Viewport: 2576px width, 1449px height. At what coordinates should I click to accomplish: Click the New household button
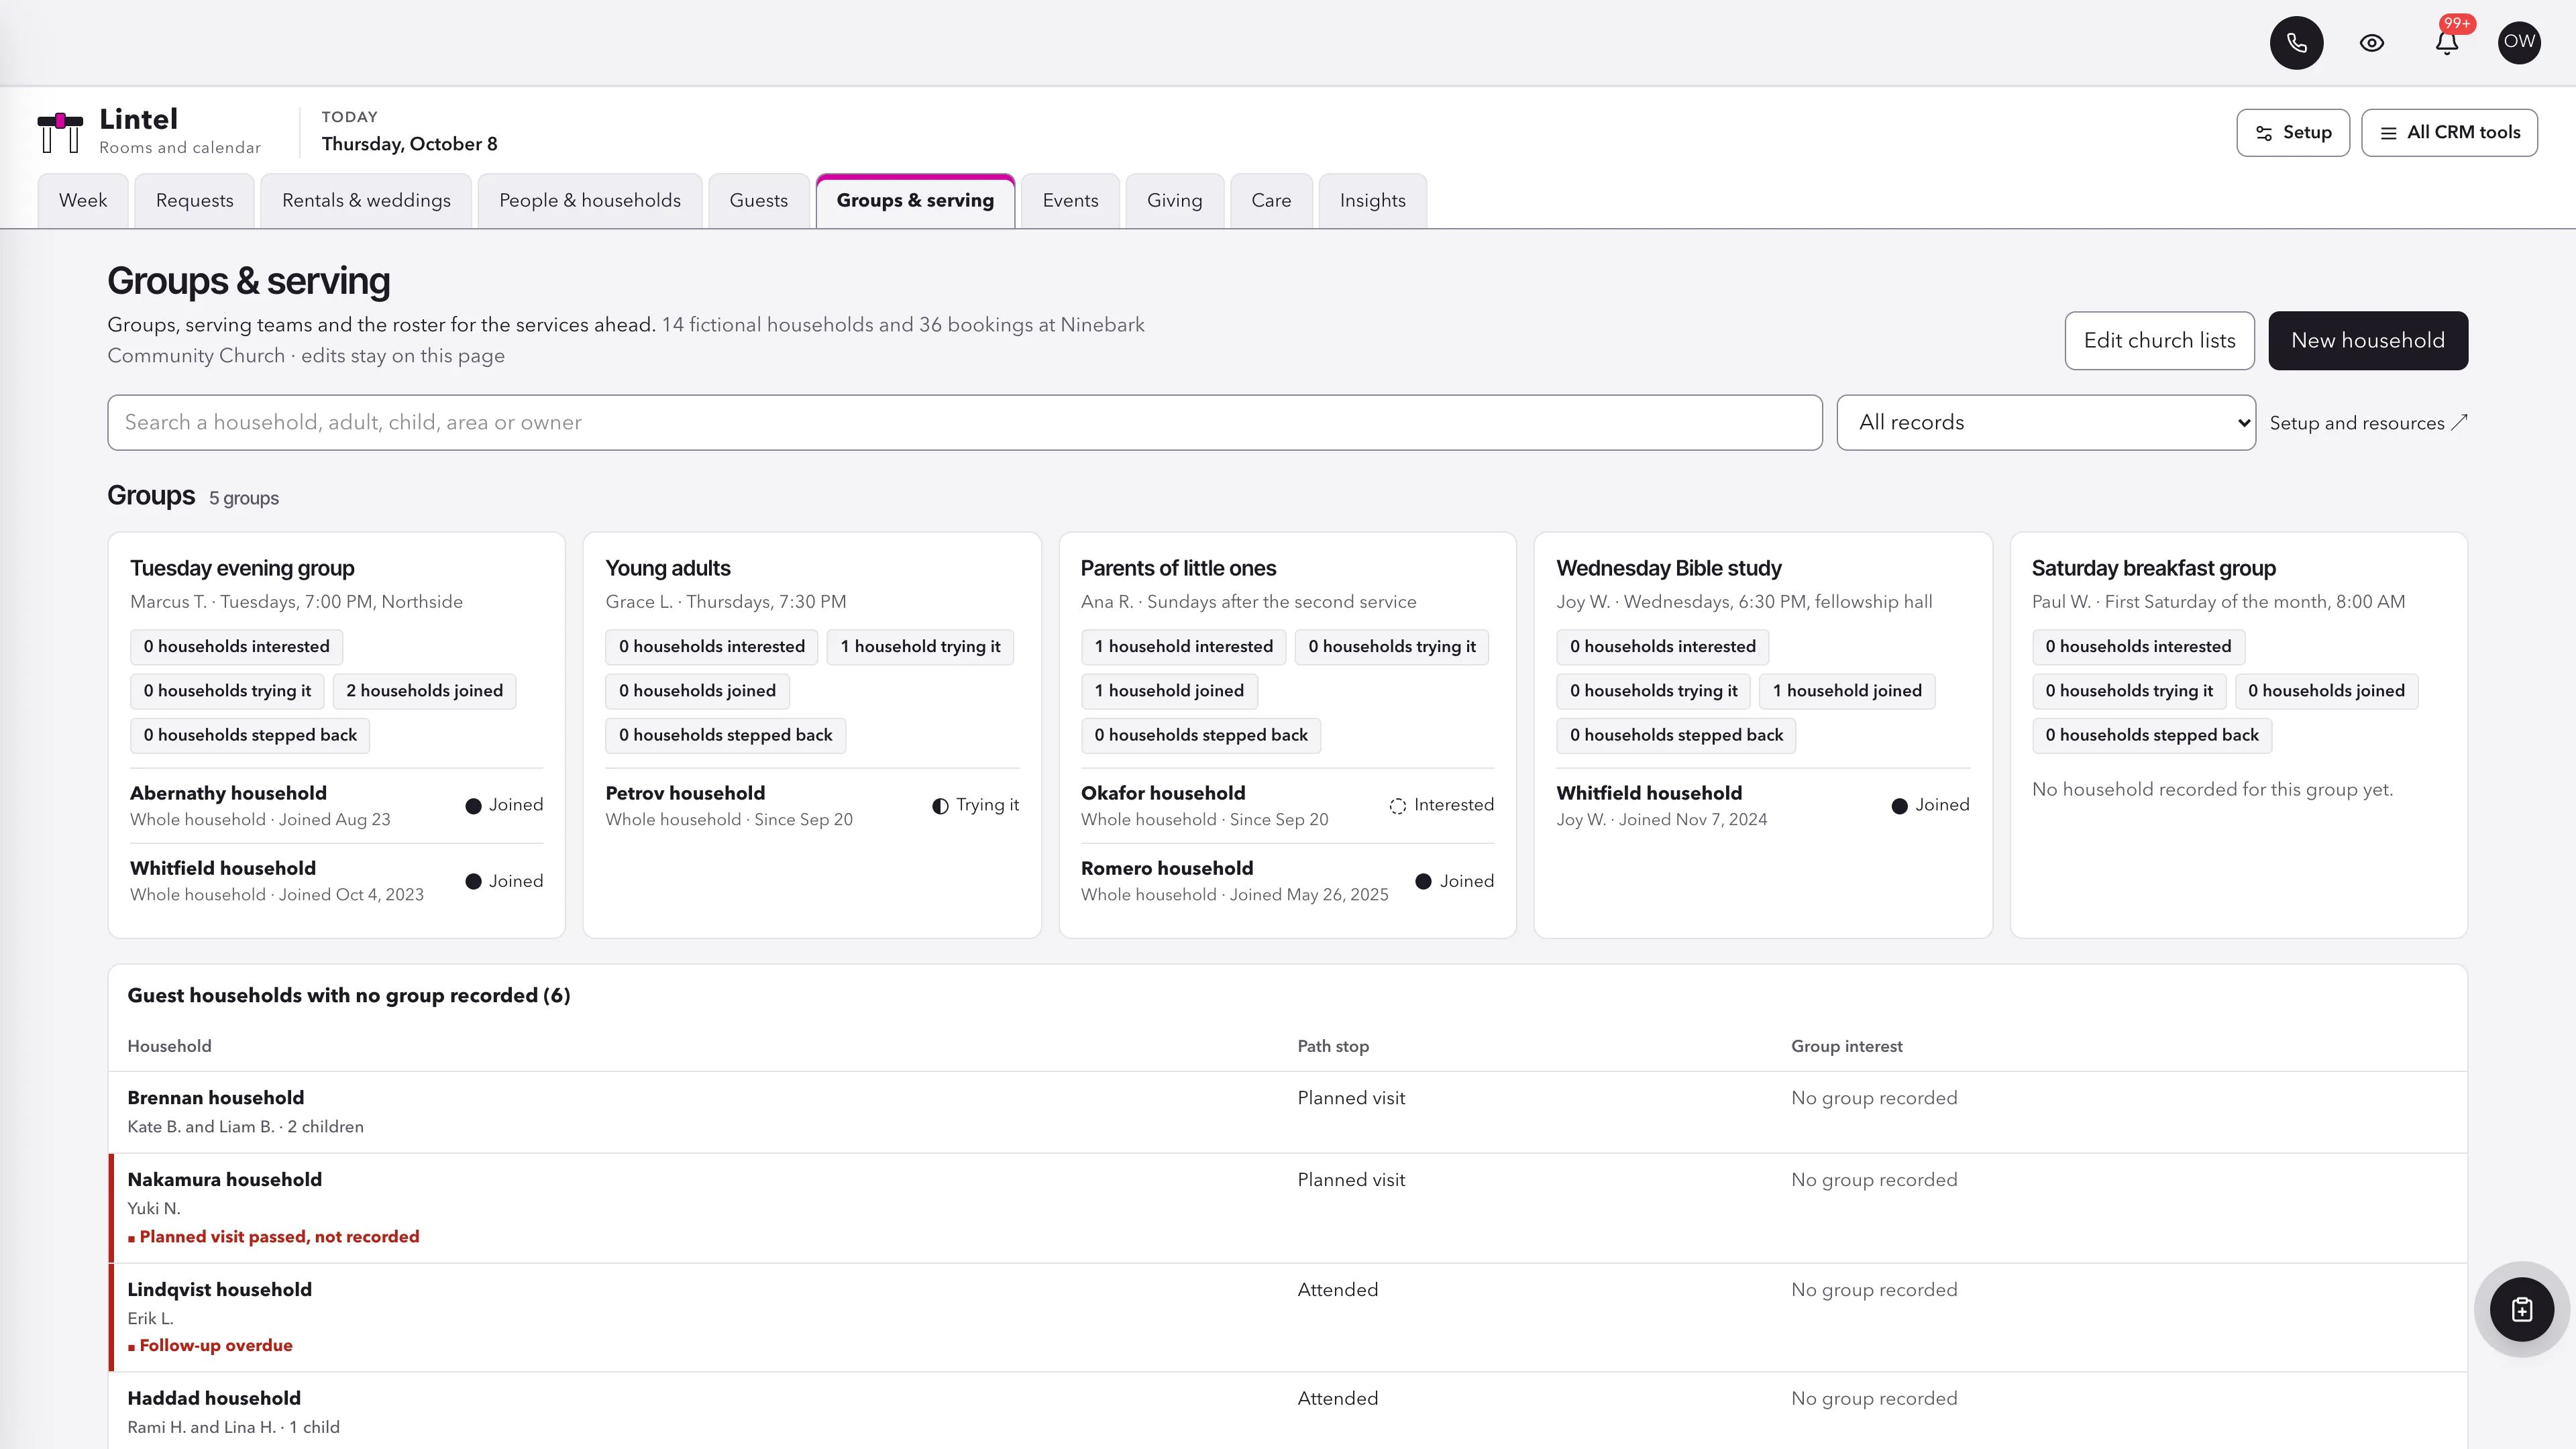click(x=2367, y=341)
